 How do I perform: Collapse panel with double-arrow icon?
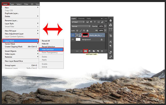click(x=102, y=18)
